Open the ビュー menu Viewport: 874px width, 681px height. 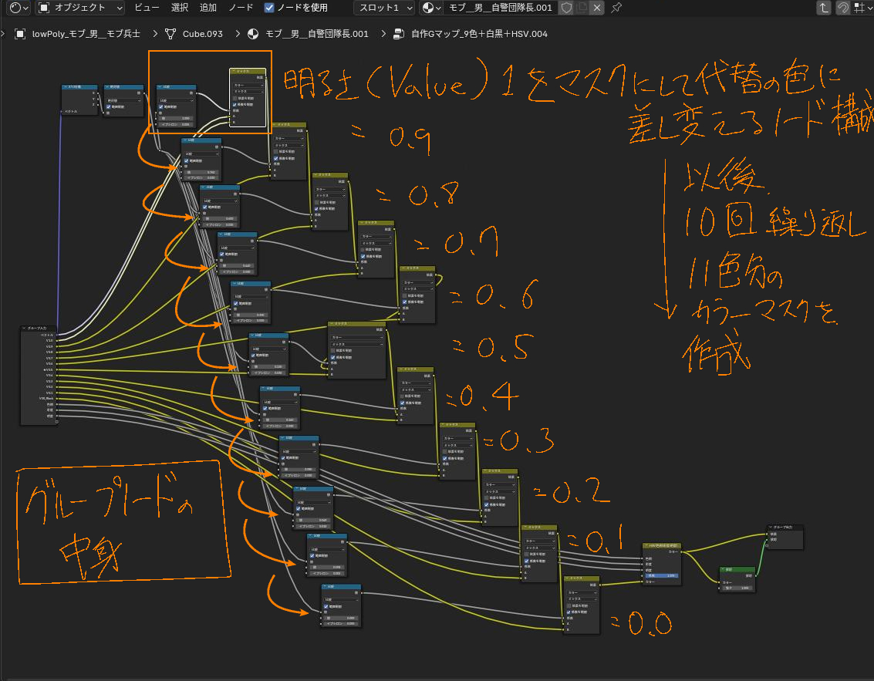pyautogui.click(x=147, y=8)
